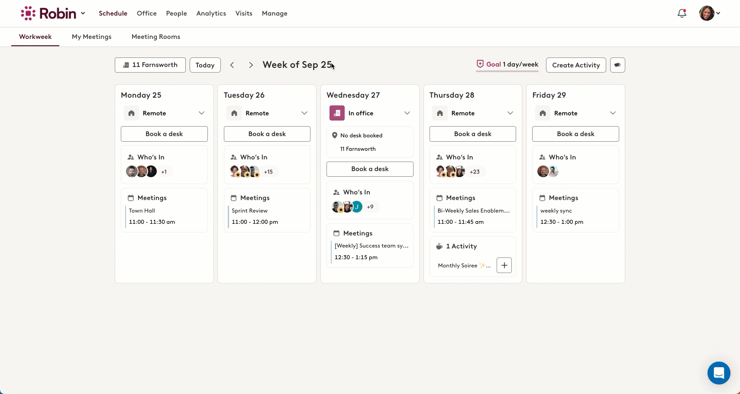This screenshot has height=394, width=740.
Task: Click Friday's home Remote icon
Action: (543, 113)
